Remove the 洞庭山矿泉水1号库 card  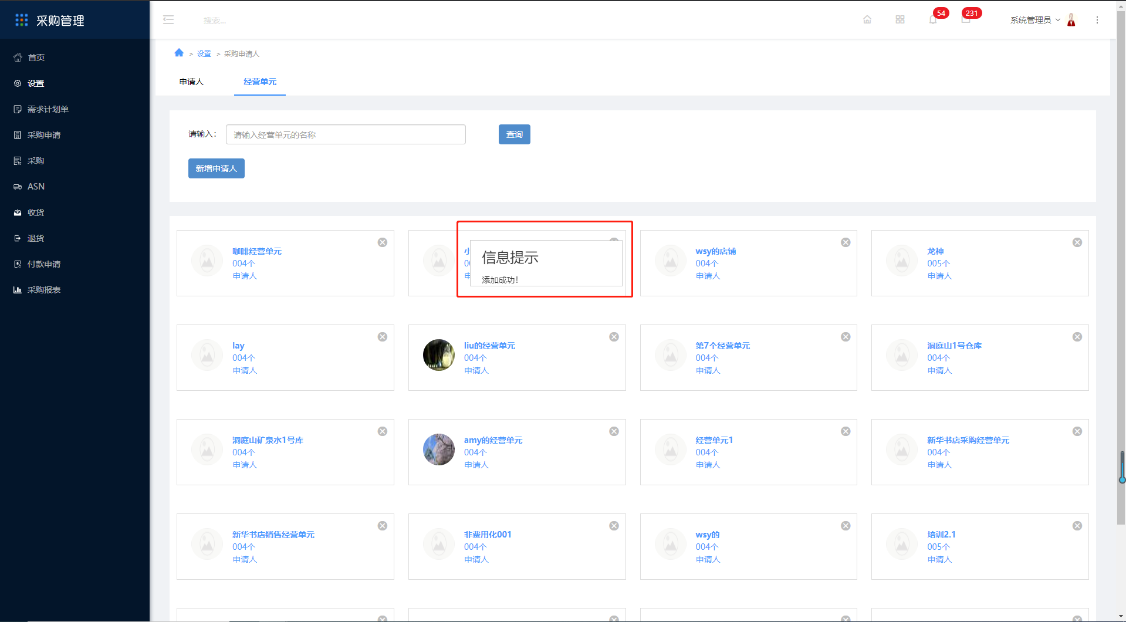[383, 431]
